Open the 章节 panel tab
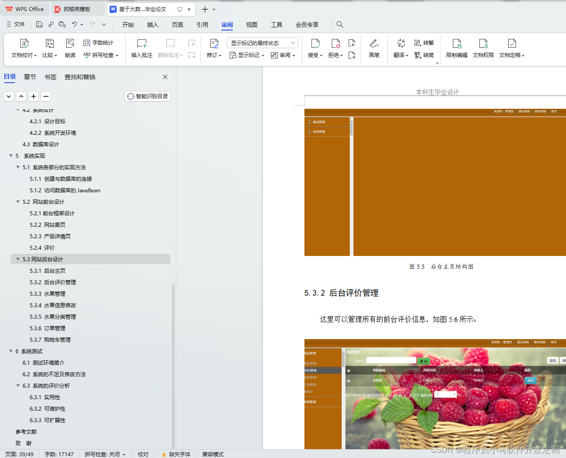This screenshot has width=566, height=458. (30, 77)
